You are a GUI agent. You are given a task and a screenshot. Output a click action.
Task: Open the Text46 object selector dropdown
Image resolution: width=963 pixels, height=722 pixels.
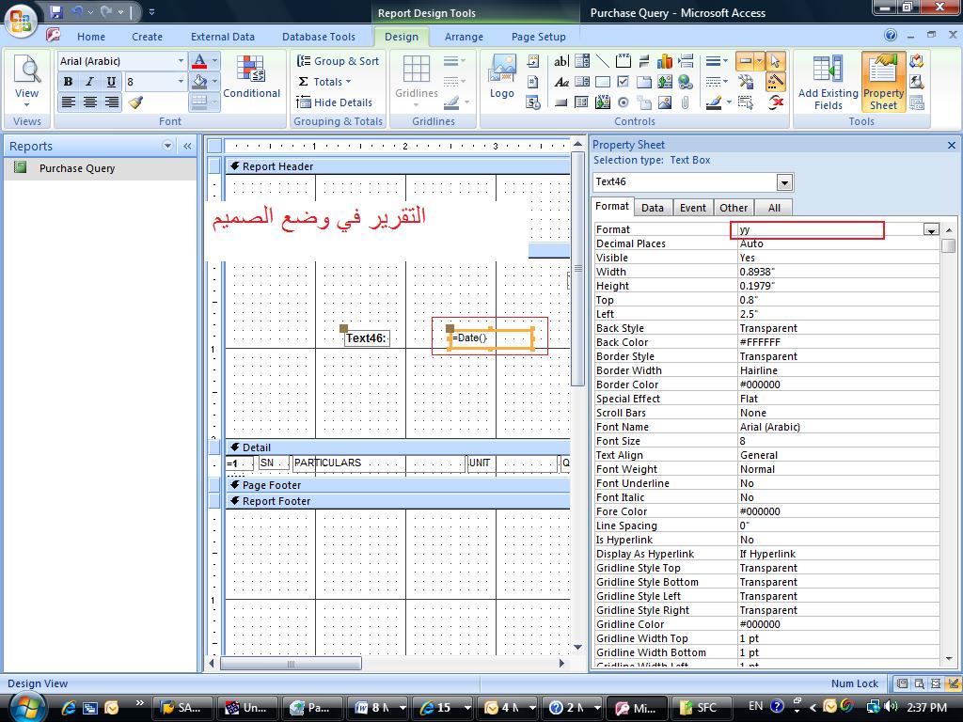tap(784, 182)
